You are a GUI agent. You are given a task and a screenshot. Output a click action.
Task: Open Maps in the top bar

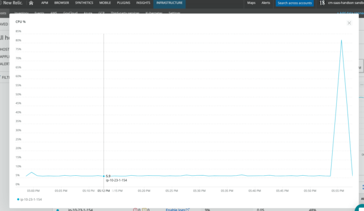click(x=251, y=3)
